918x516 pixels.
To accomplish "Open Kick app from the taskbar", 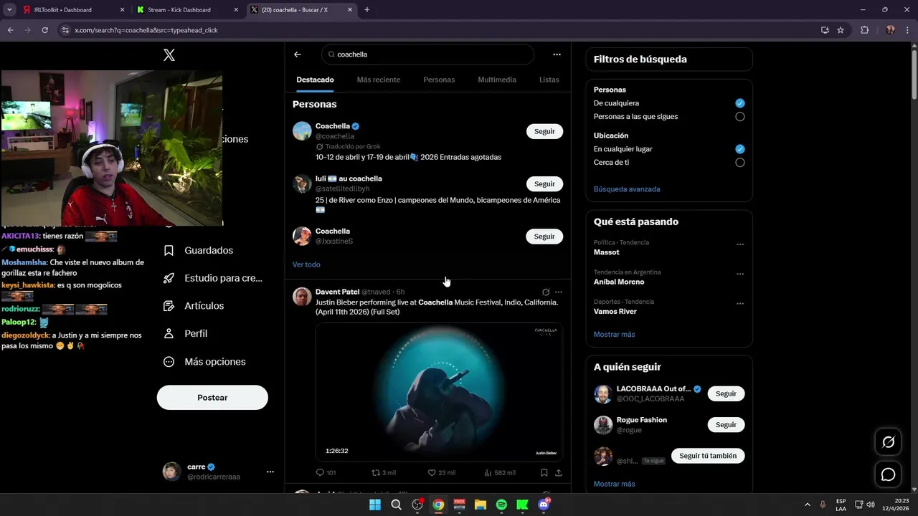I will [522, 505].
